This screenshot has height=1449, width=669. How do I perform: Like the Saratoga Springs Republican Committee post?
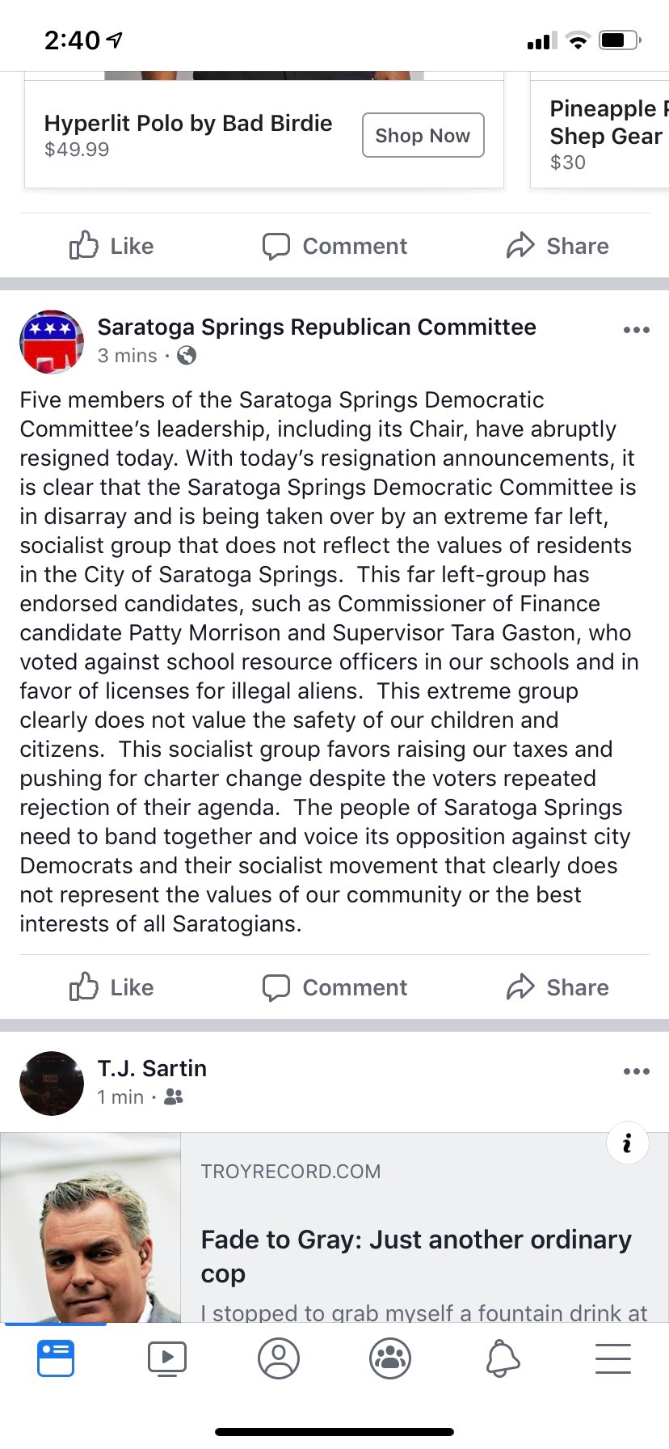[x=111, y=987]
